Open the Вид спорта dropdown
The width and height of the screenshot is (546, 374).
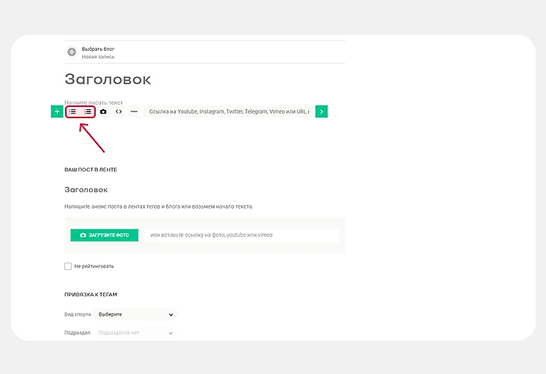[135, 314]
